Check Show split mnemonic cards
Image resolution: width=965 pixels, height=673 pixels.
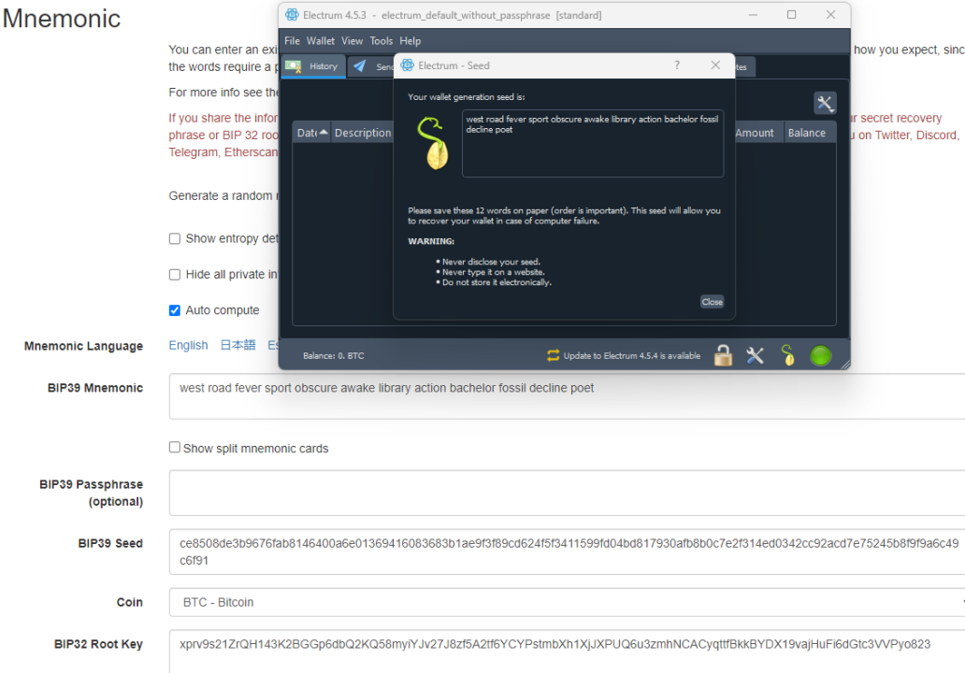(175, 447)
